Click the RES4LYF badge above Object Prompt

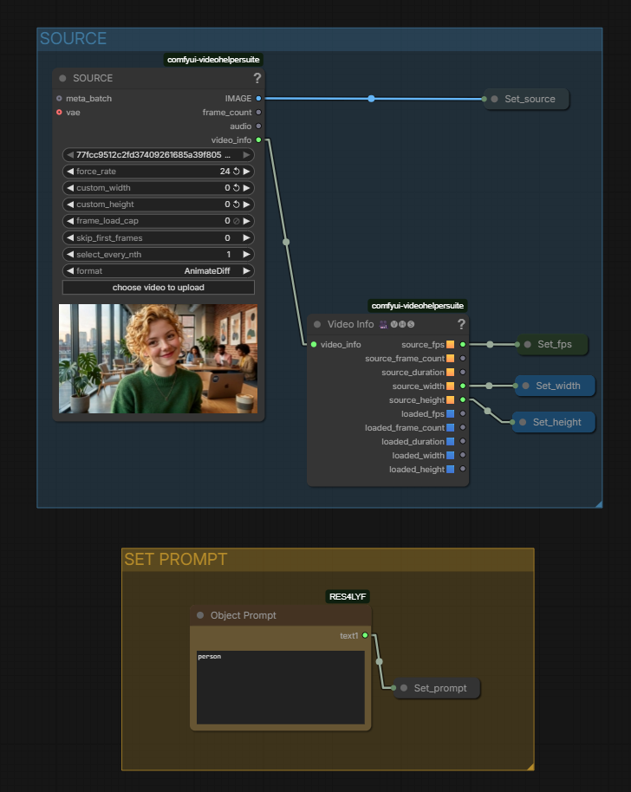point(348,596)
